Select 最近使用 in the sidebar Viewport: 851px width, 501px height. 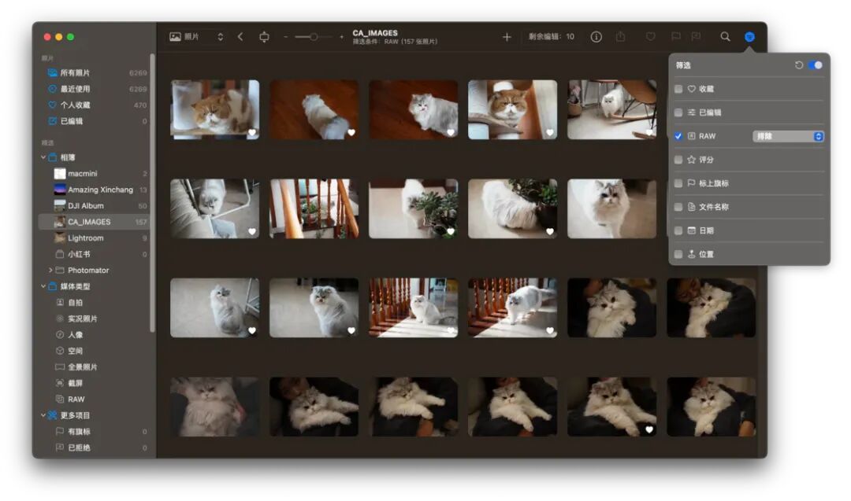coord(94,89)
